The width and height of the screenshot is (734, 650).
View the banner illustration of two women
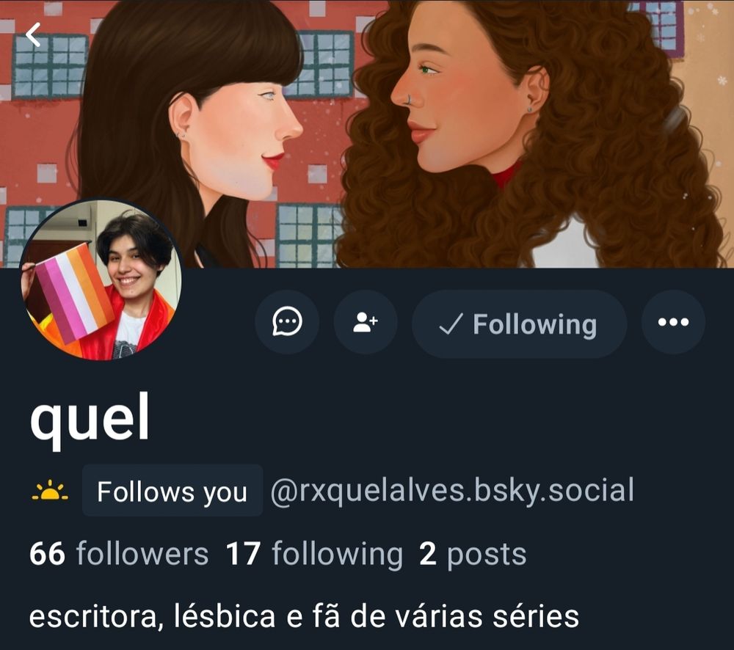[x=367, y=134]
